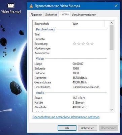Click the scrollbar down arrow
The image size is (122, 135).
tap(112, 110)
